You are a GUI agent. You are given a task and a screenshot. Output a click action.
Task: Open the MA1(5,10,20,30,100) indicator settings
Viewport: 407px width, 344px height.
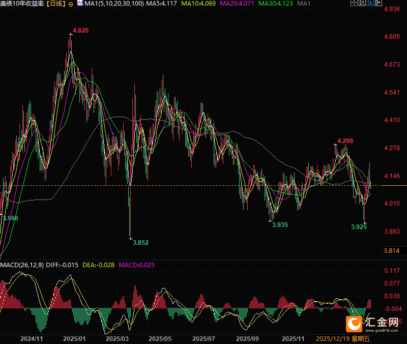coord(113,4)
